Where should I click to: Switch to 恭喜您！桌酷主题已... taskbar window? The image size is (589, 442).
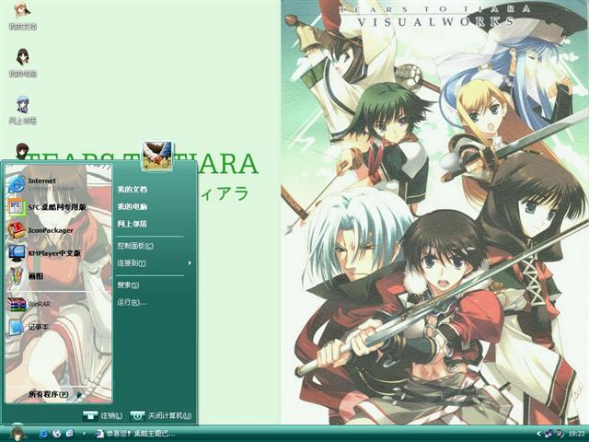tap(135, 434)
